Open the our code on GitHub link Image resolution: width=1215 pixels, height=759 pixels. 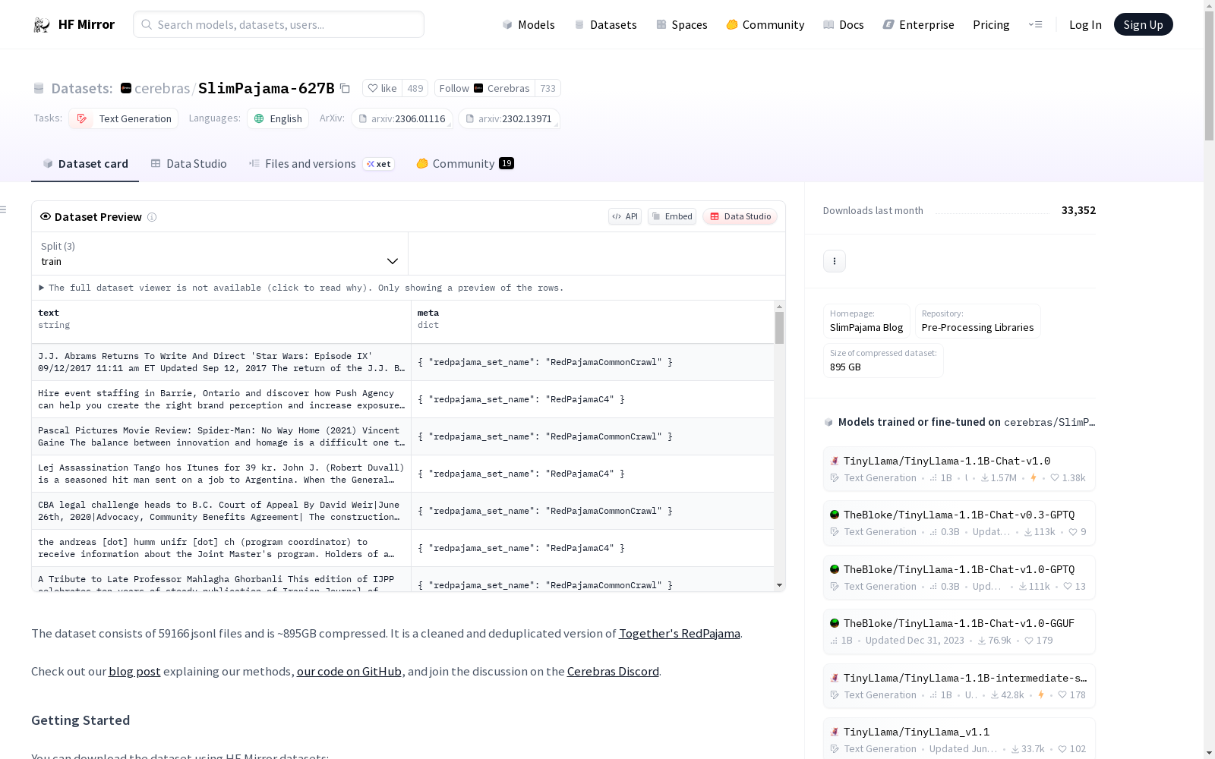pyautogui.click(x=349, y=672)
